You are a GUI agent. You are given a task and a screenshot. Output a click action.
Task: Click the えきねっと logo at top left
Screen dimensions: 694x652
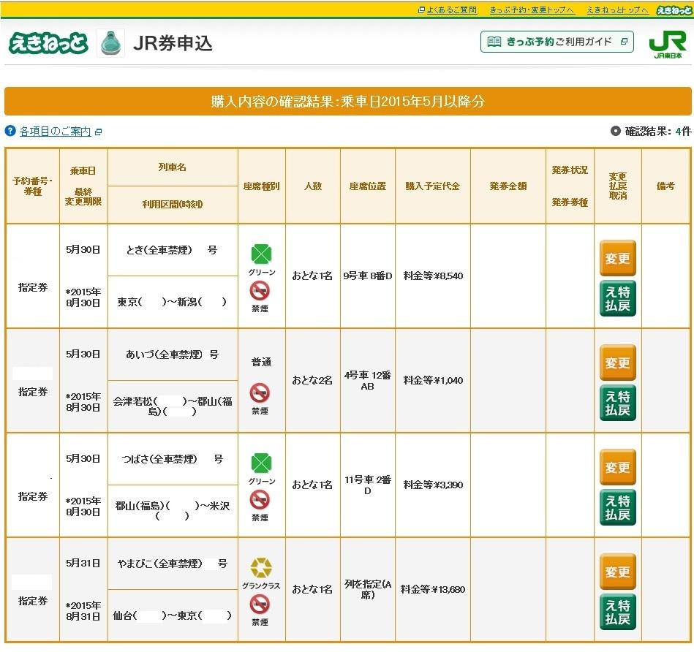(x=48, y=43)
